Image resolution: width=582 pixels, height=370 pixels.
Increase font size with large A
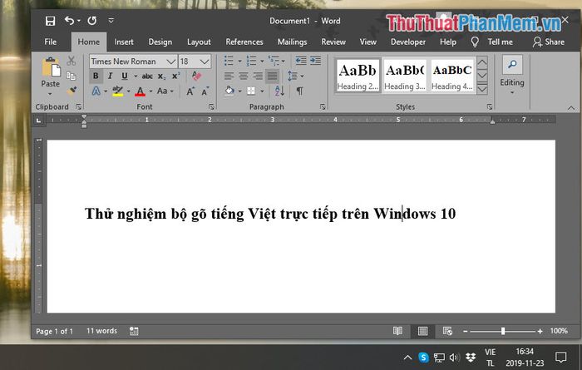pos(190,91)
